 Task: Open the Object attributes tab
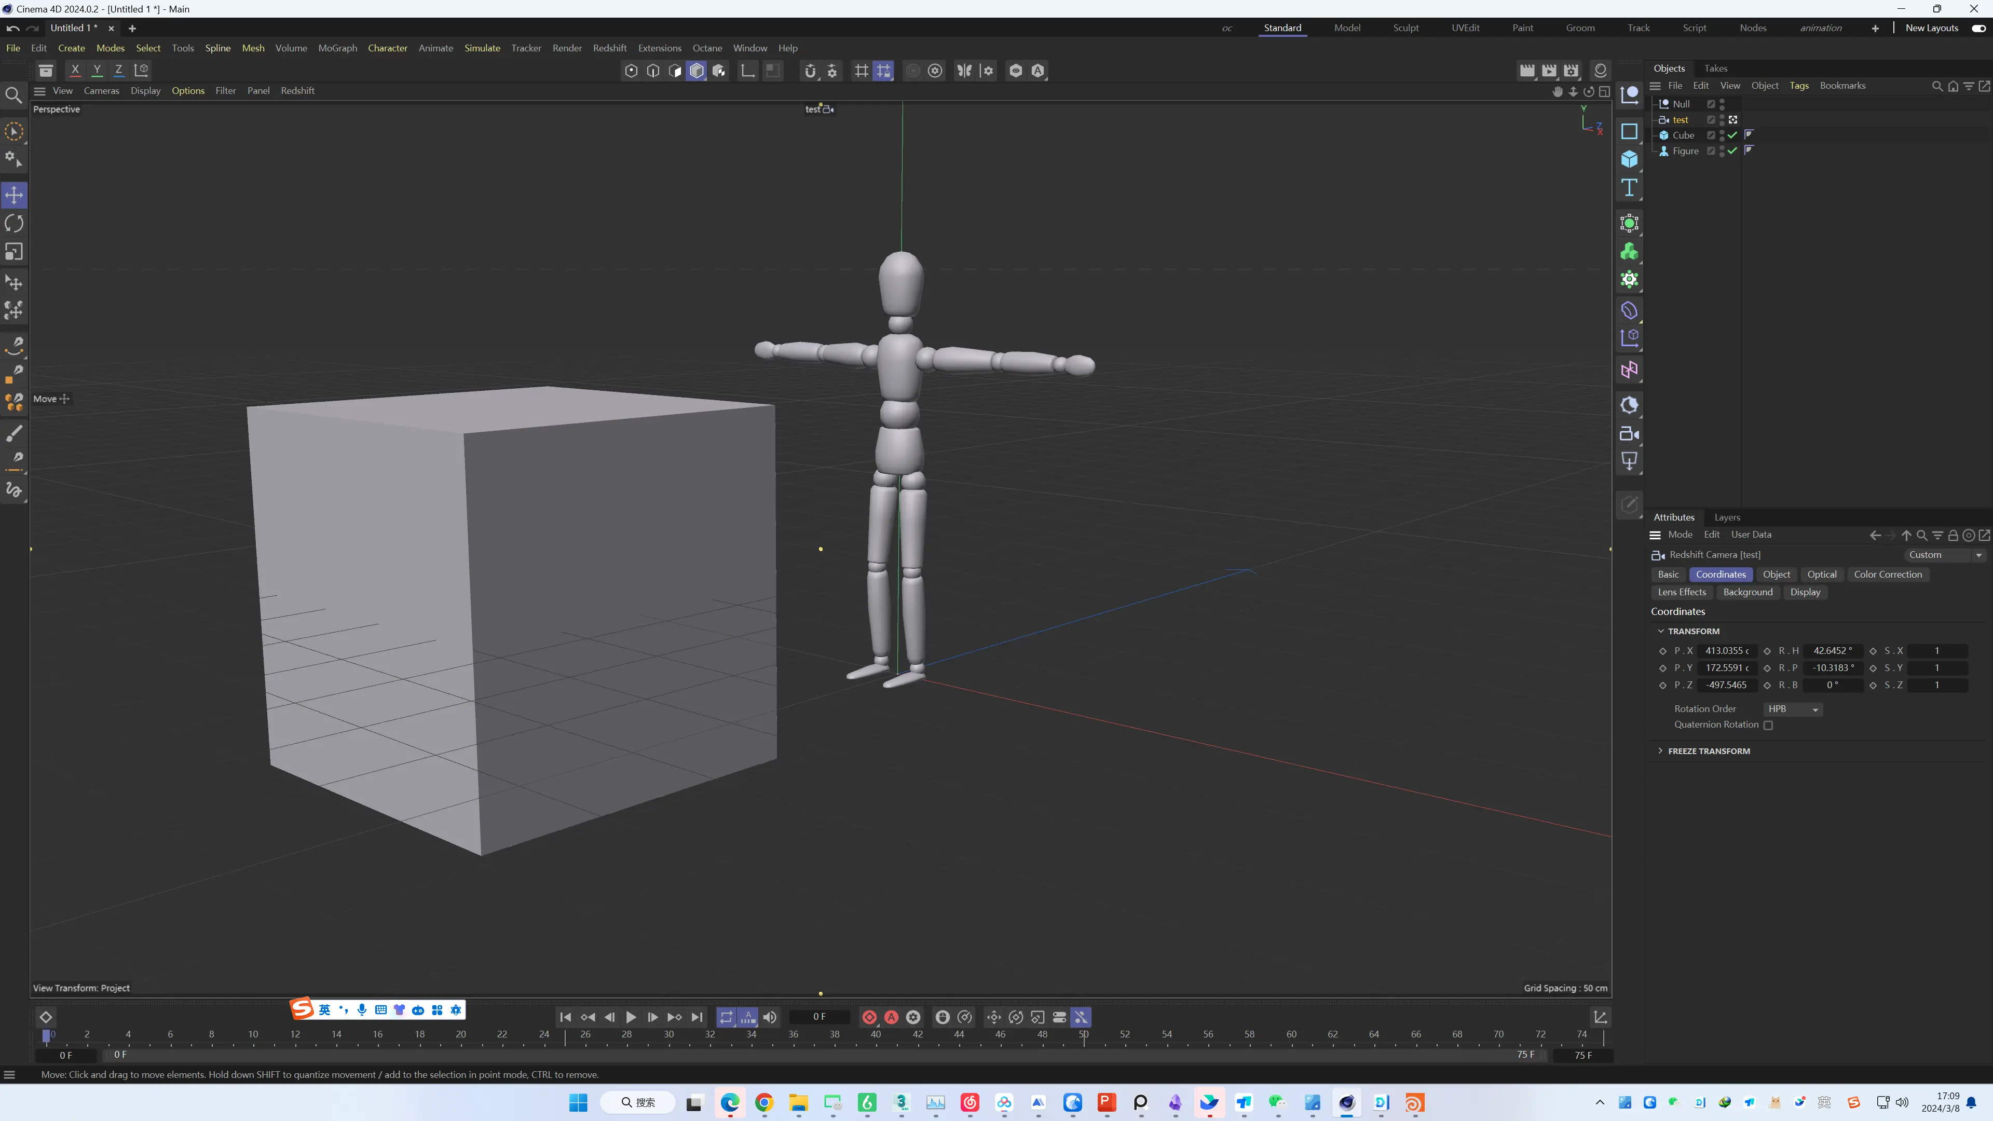(1777, 574)
